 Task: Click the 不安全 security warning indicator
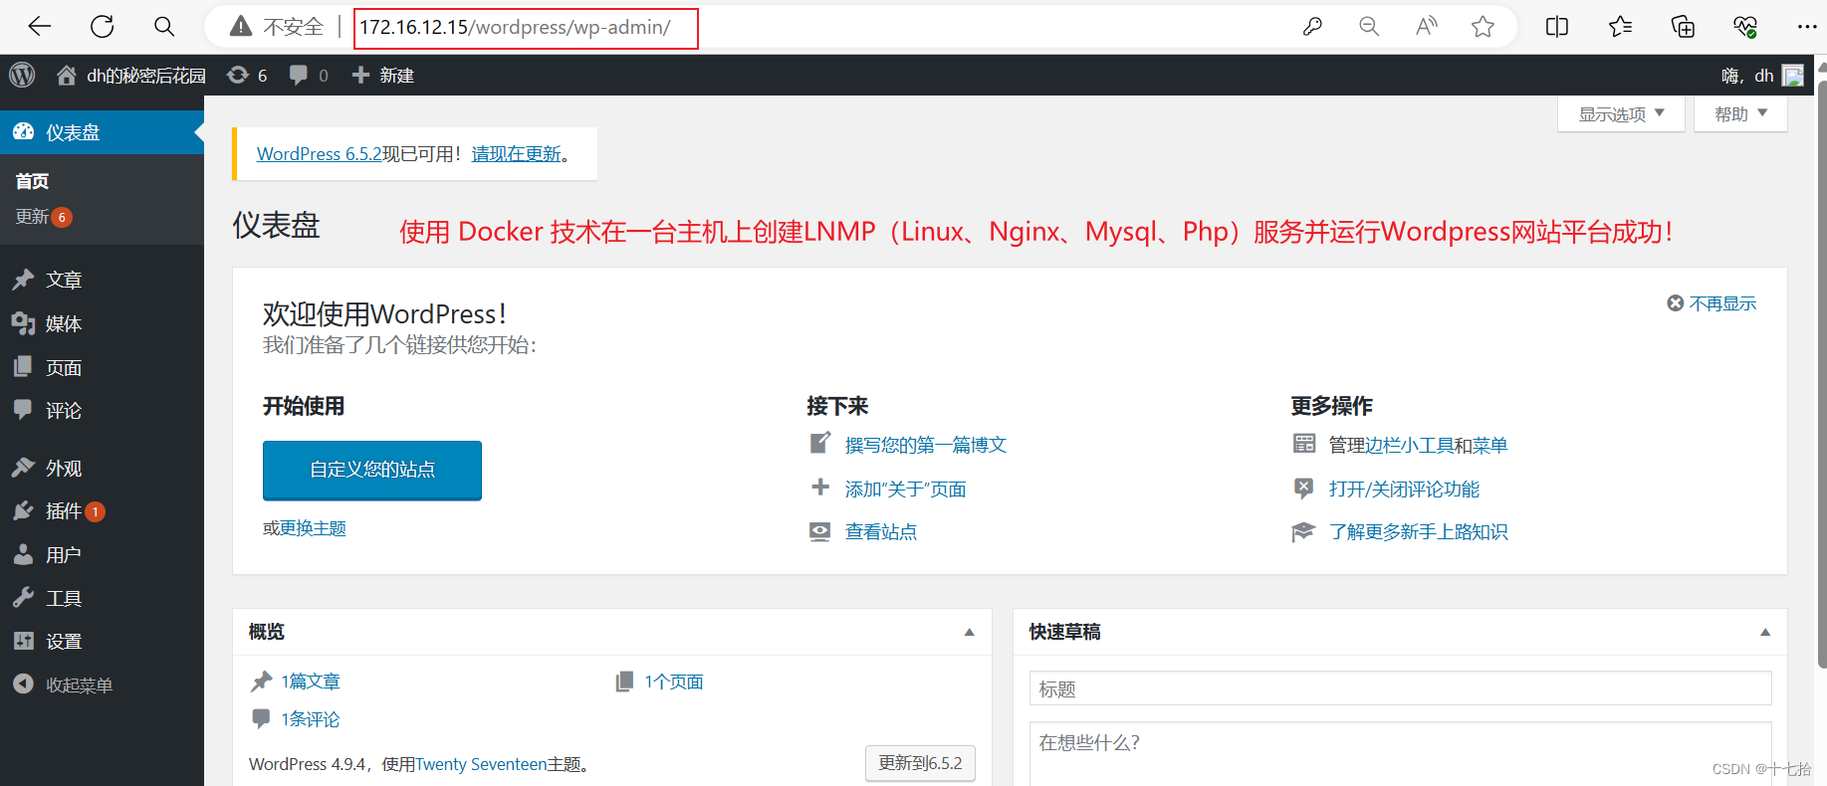click(277, 27)
